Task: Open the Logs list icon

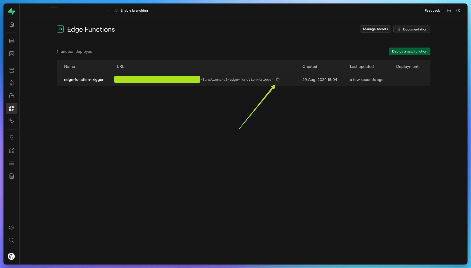Action: click(x=12, y=163)
